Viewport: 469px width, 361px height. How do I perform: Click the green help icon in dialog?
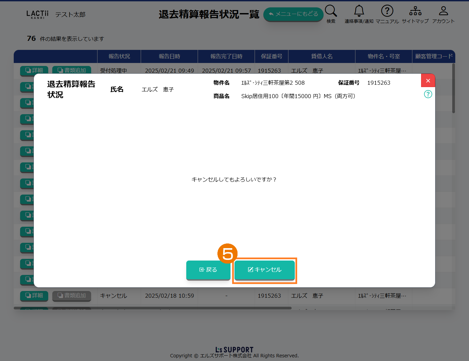pos(428,94)
